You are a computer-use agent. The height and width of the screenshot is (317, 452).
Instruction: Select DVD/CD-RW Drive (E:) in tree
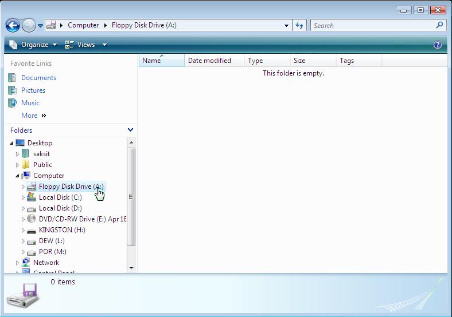coord(83,219)
